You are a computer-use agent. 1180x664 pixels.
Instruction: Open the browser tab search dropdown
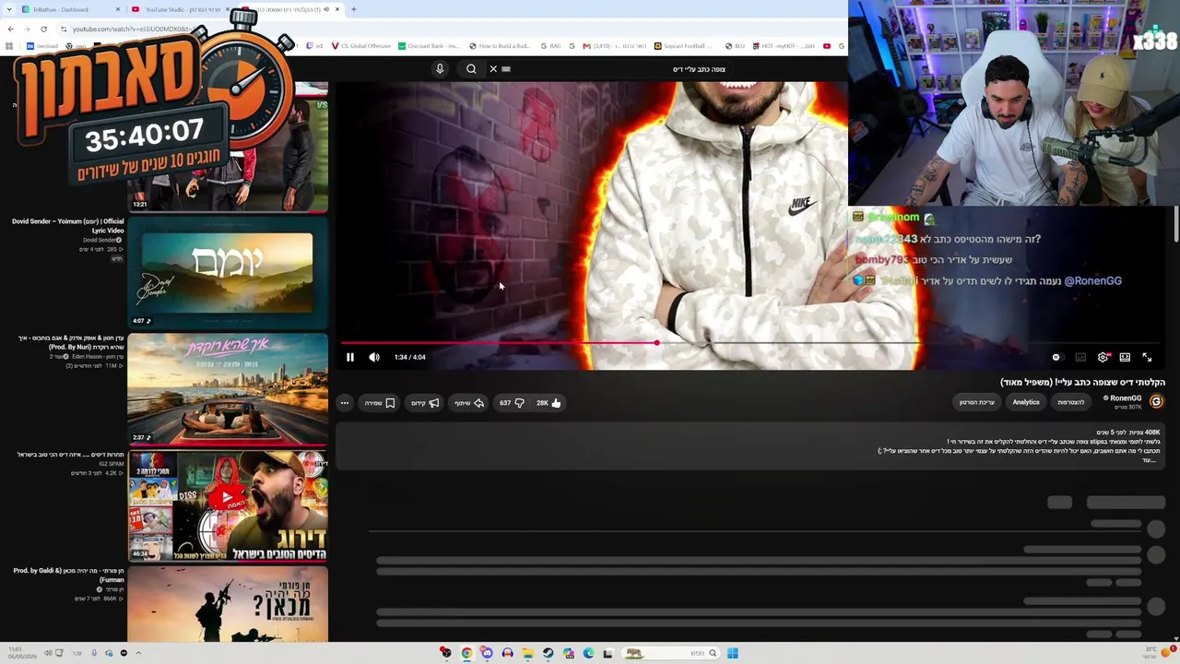10,9
